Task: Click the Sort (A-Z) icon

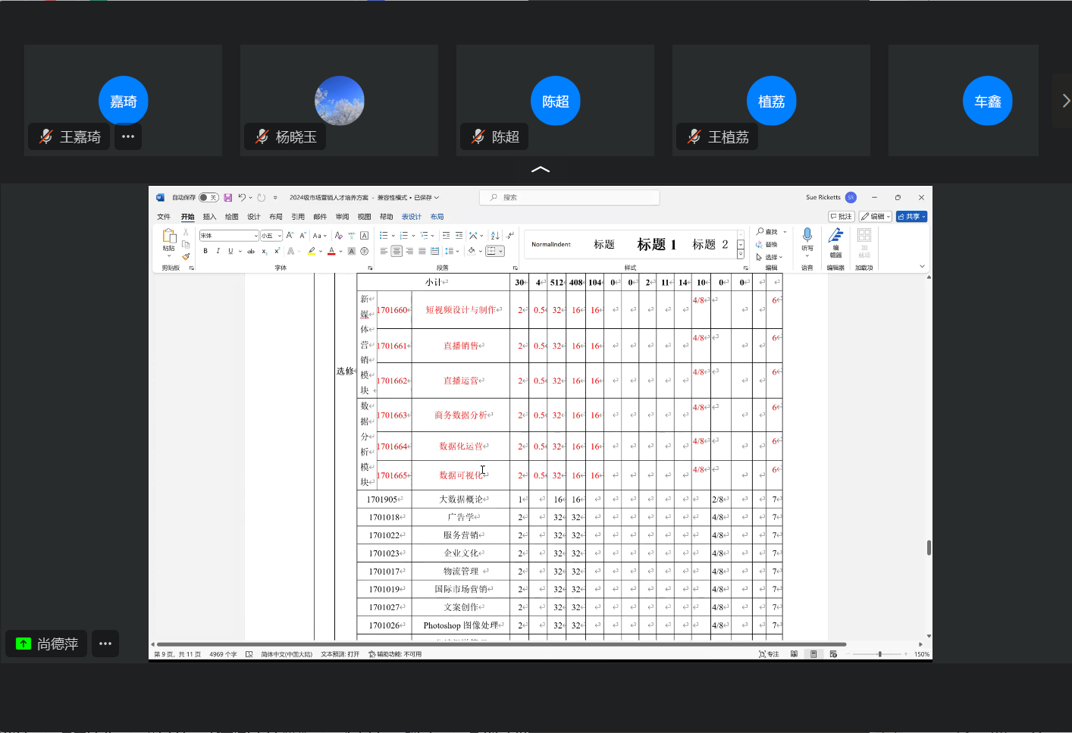Action: pyautogui.click(x=494, y=236)
